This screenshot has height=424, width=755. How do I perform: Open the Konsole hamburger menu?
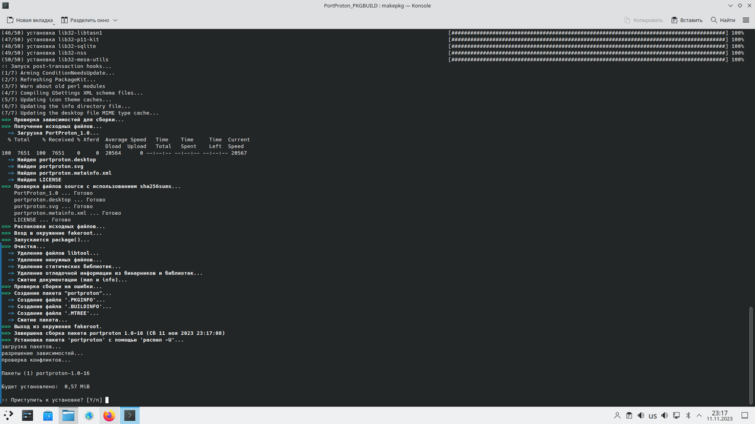746,20
